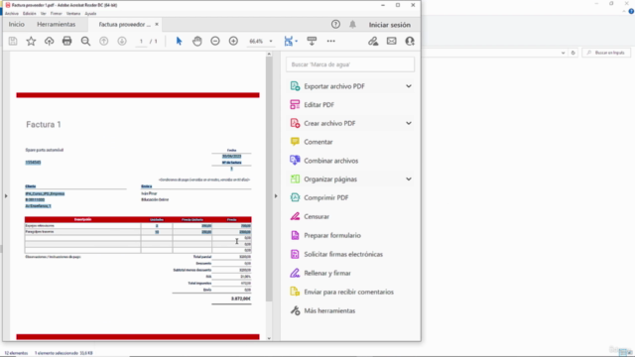Click the document vertical scrollbar
Image resolution: width=635 pixels, height=357 pixels.
coord(269,179)
